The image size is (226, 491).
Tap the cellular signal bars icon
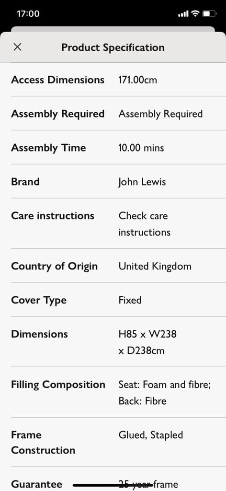[x=183, y=14]
